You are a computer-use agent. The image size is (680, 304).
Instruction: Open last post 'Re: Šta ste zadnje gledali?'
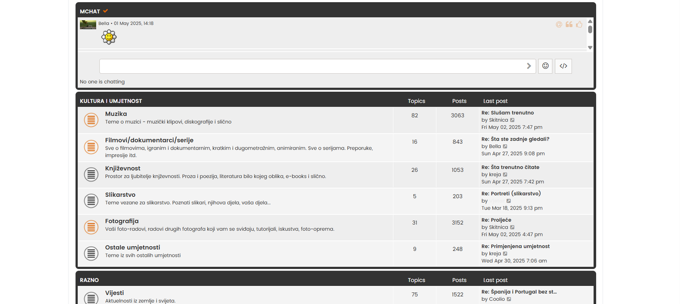pyautogui.click(x=515, y=139)
